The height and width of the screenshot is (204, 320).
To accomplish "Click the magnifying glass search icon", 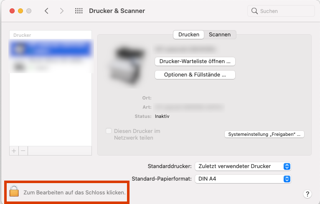I will point(254,11).
